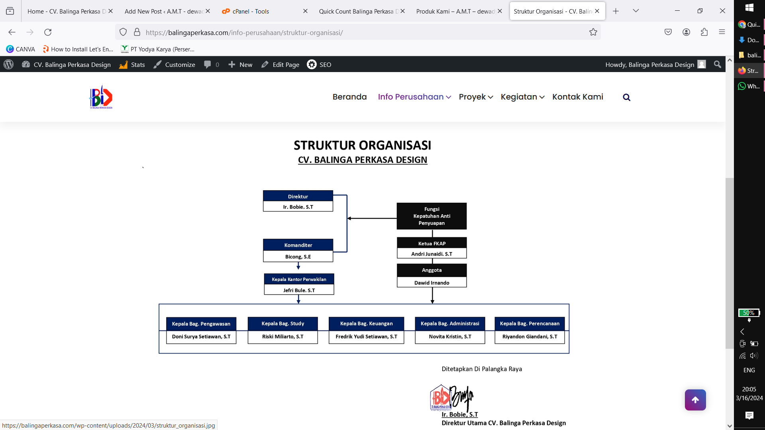Image resolution: width=765 pixels, height=430 pixels.
Task: Open the Firefox extensions puzzle icon
Action: pyautogui.click(x=704, y=32)
